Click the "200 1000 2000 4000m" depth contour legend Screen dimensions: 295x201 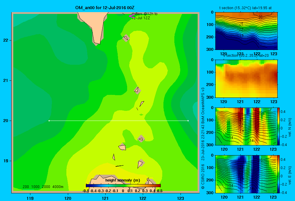point(43,187)
